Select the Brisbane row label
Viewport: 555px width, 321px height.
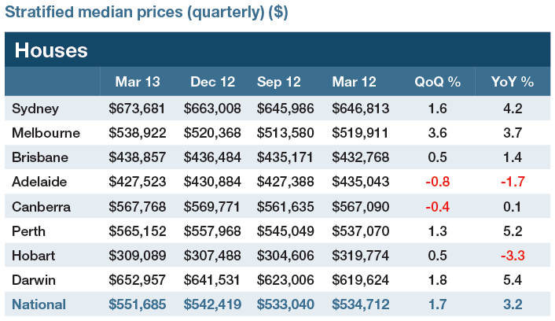39,157
